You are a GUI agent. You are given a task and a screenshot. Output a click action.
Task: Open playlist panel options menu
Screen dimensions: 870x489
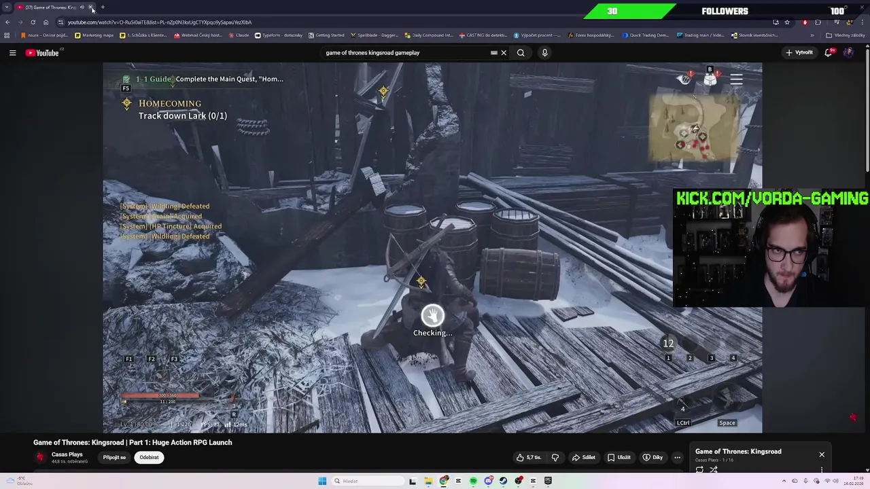[822, 469]
